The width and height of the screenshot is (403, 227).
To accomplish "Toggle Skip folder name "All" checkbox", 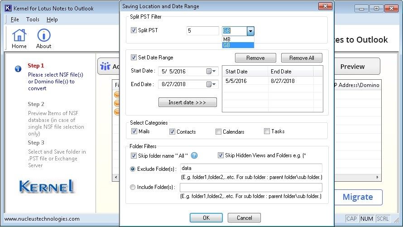I will point(134,155).
